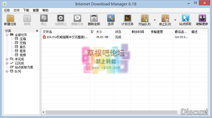
Task: Open the dropdown arrow beside 停止队列
Action: (x=175, y=20)
